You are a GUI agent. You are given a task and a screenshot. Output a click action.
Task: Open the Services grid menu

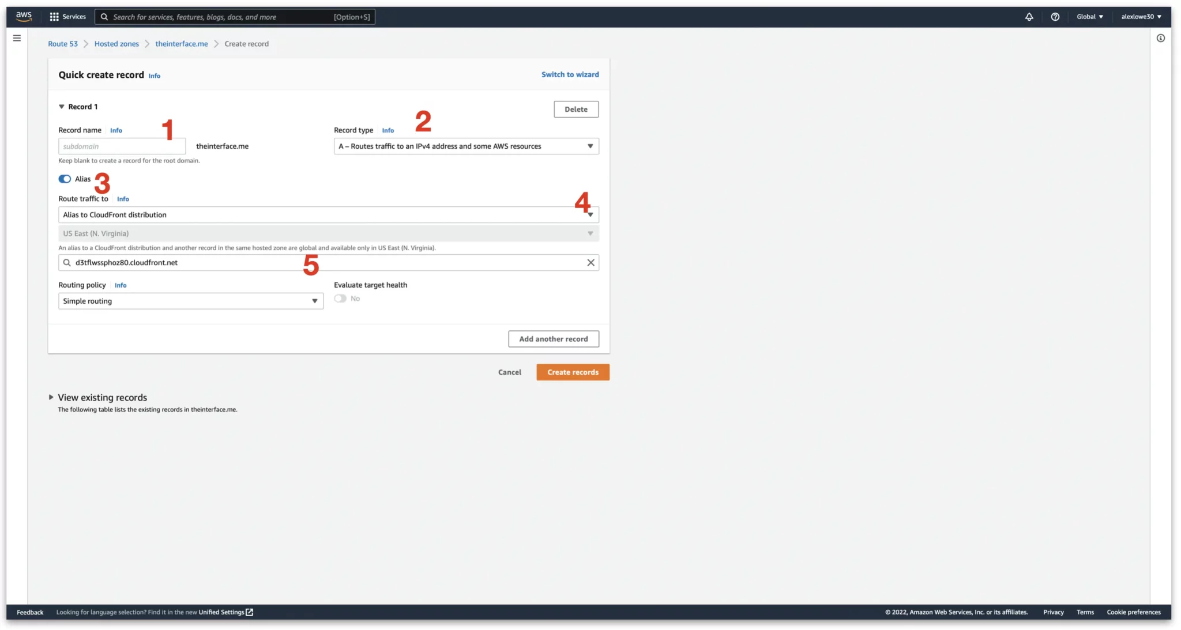pyautogui.click(x=54, y=17)
